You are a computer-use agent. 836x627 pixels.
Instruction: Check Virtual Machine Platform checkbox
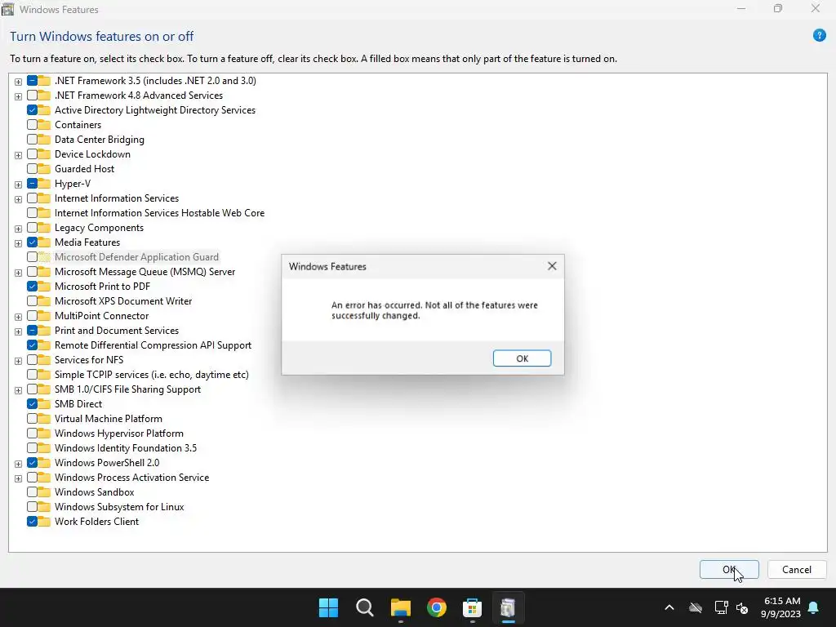pyautogui.click(x=32, y=419)
